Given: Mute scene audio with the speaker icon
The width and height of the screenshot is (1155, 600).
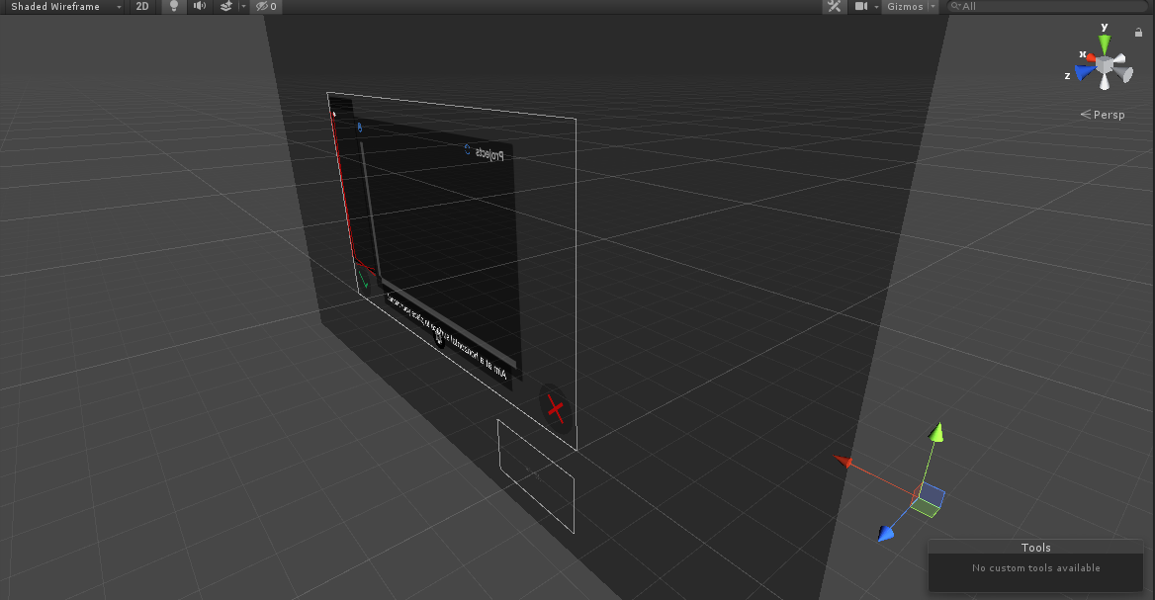Looking at the screenshot, I should pyautogui.click(x=200, y=7).
